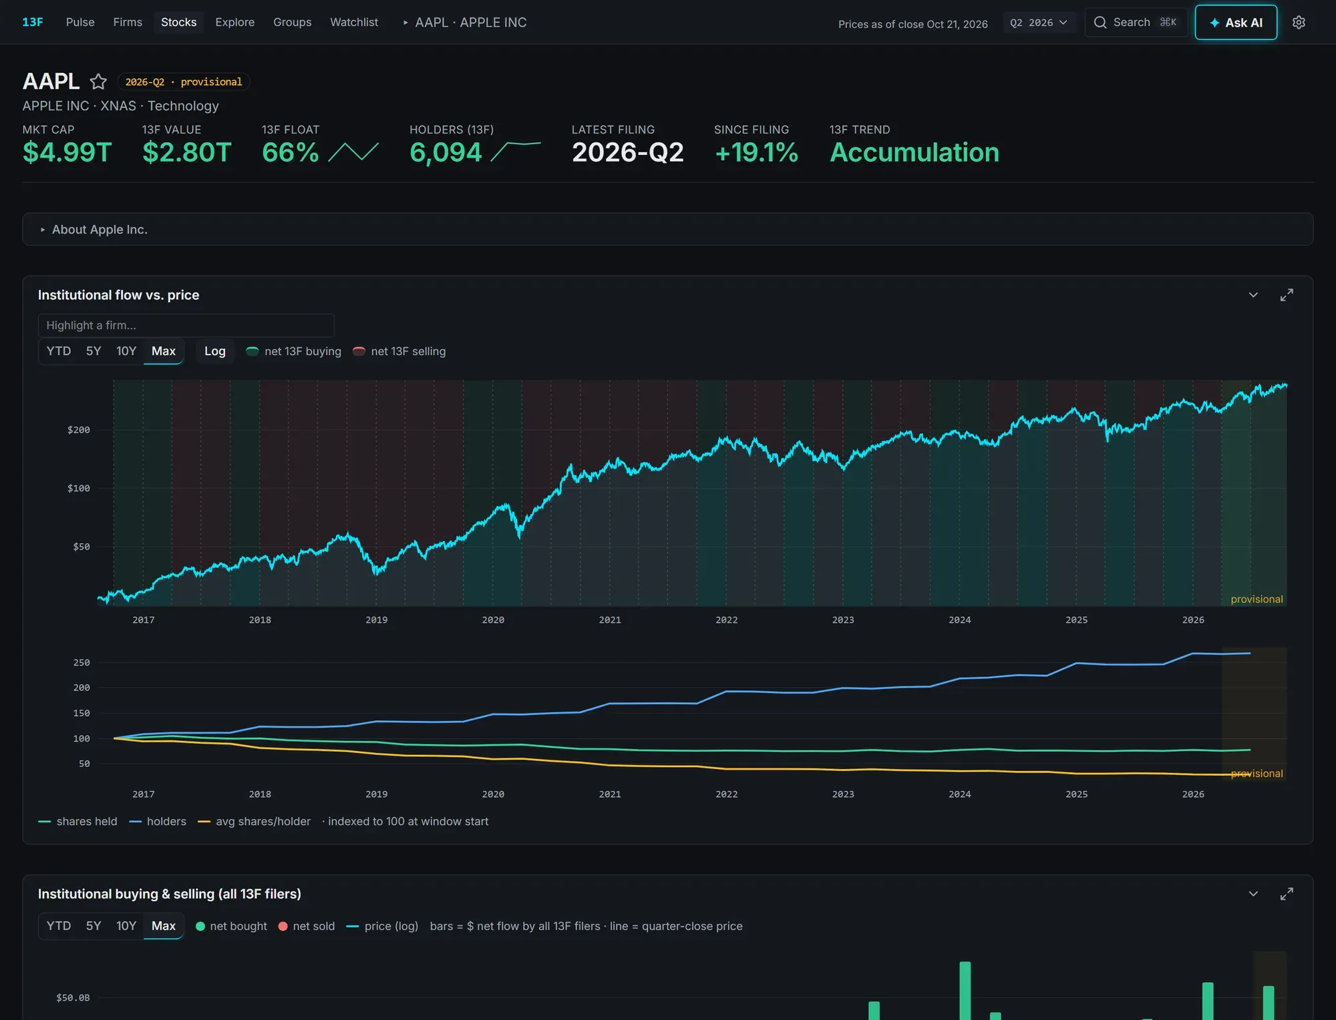This screenshot has width=1336, height=1020.
Task: Click the net 13F selling legend swatch
Action: (359, 351)
